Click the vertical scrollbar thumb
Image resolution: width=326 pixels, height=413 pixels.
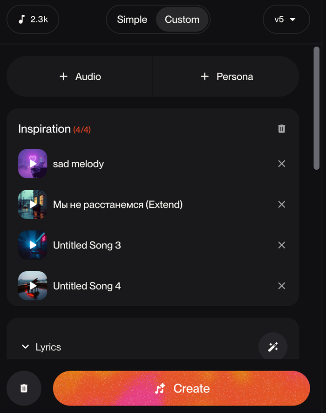(x=317, y=107)
